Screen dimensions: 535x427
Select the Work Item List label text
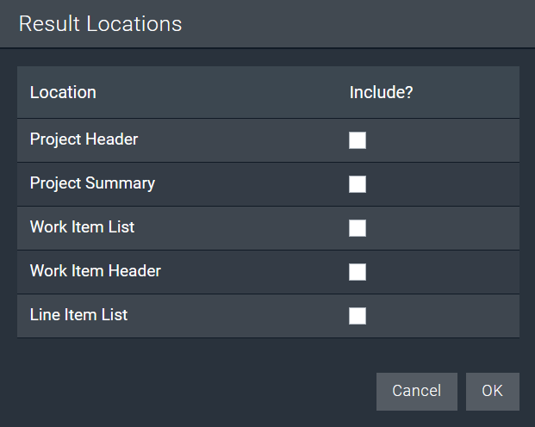coord(82,227)
